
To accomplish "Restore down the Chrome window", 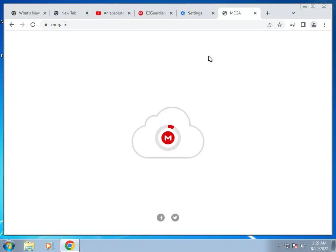I will point(313,7).
